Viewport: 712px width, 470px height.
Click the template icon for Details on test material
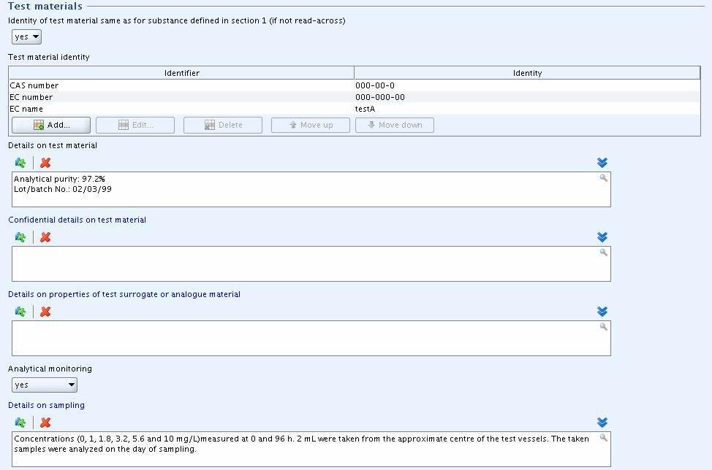pyautogui.click(x=20, y=163)
